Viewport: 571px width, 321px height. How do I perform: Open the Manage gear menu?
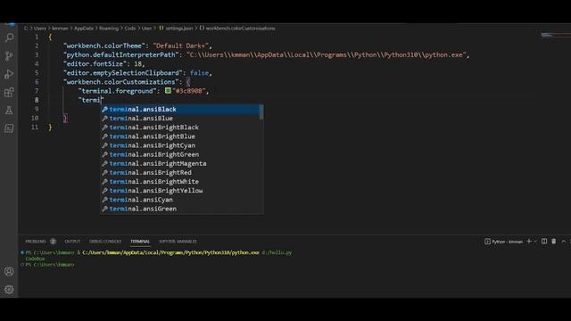click(x=9, y=290)
